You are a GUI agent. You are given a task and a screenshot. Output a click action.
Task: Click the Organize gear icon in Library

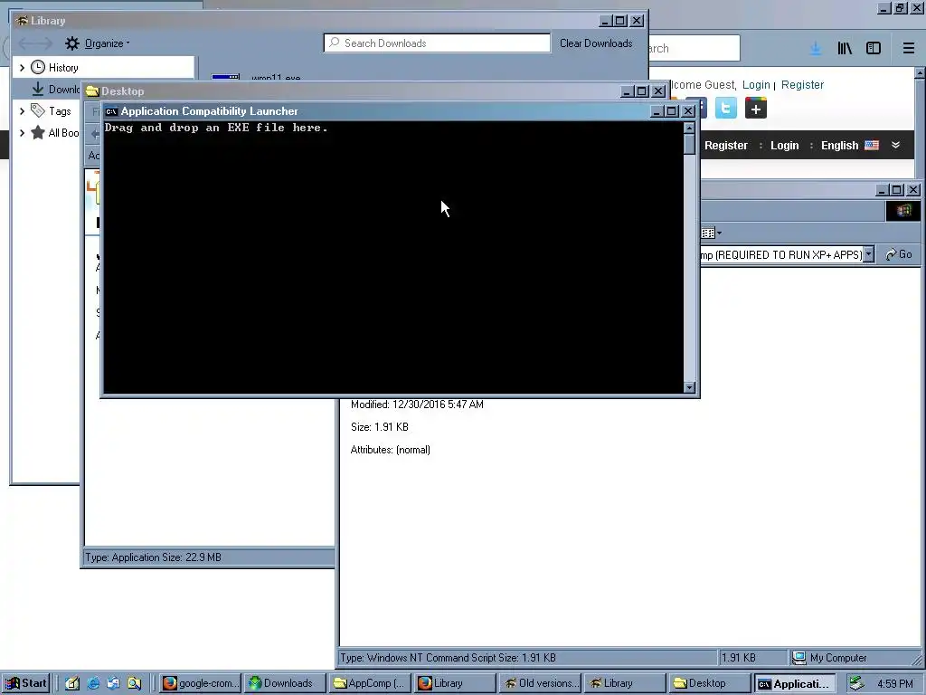(x=72, y=43)
